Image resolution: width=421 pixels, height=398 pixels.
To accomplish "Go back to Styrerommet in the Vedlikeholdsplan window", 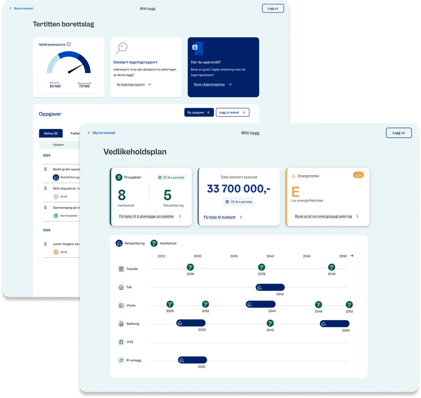I will pyautogui.click(x=101, y=133).
